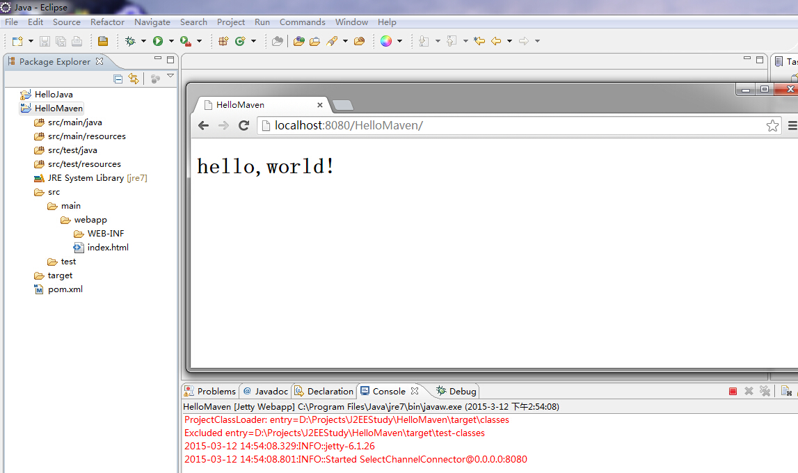Viewport: 798px width, 473px height.
Task: Select index.html in Package Explorer
Action: pyautogui.click(x=102, y=247)
